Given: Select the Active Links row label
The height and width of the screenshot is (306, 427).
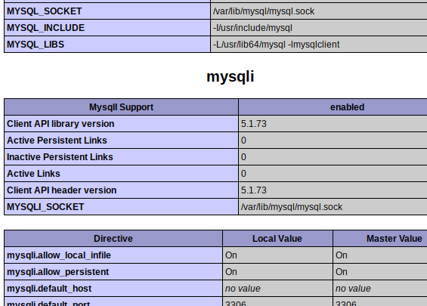Looking at the screenshot, I should coord(33,174).
